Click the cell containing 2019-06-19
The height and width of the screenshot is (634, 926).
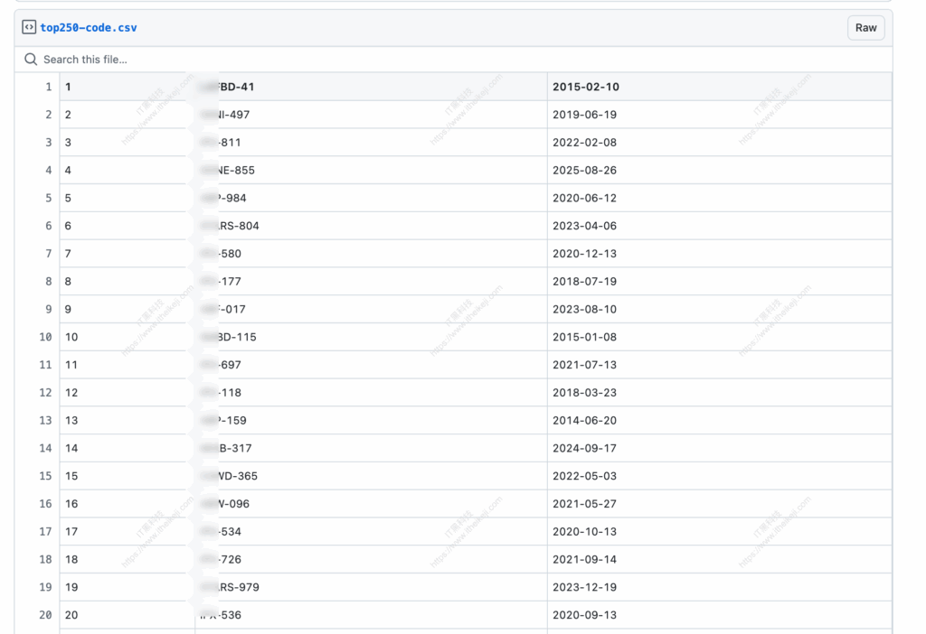(583, 115)
